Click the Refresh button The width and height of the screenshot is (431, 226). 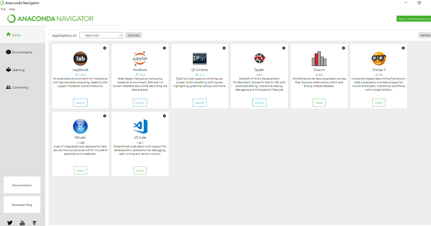(x=425, y=35)
